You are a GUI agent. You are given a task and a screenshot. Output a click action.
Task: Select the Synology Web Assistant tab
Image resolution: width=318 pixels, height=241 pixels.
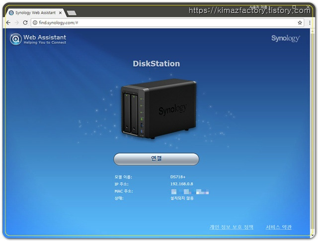(35, 13)
